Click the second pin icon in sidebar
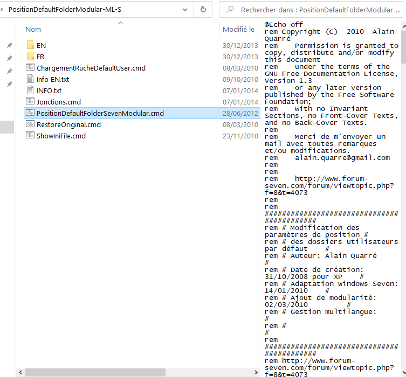 [x=10, y=58]
